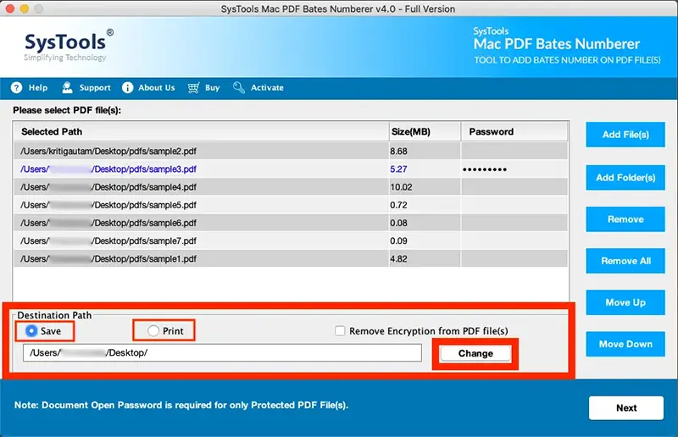The height and width of the screenshot is (437, 678).
Task: Click the SysTools logo
Action: 69,46
